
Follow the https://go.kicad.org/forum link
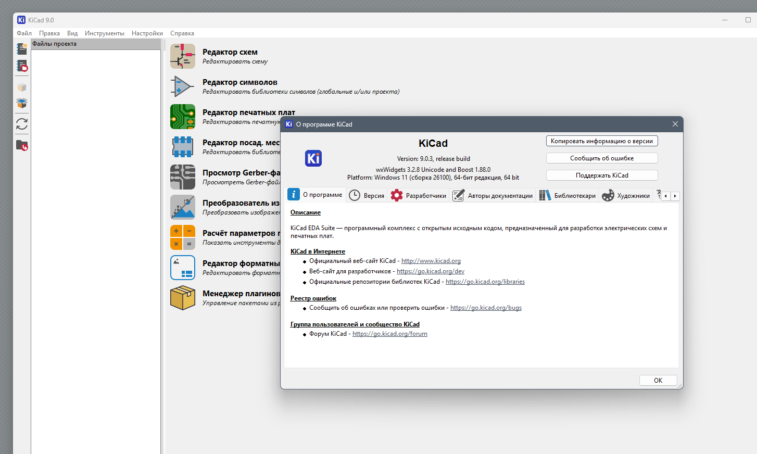coord(390,334)
